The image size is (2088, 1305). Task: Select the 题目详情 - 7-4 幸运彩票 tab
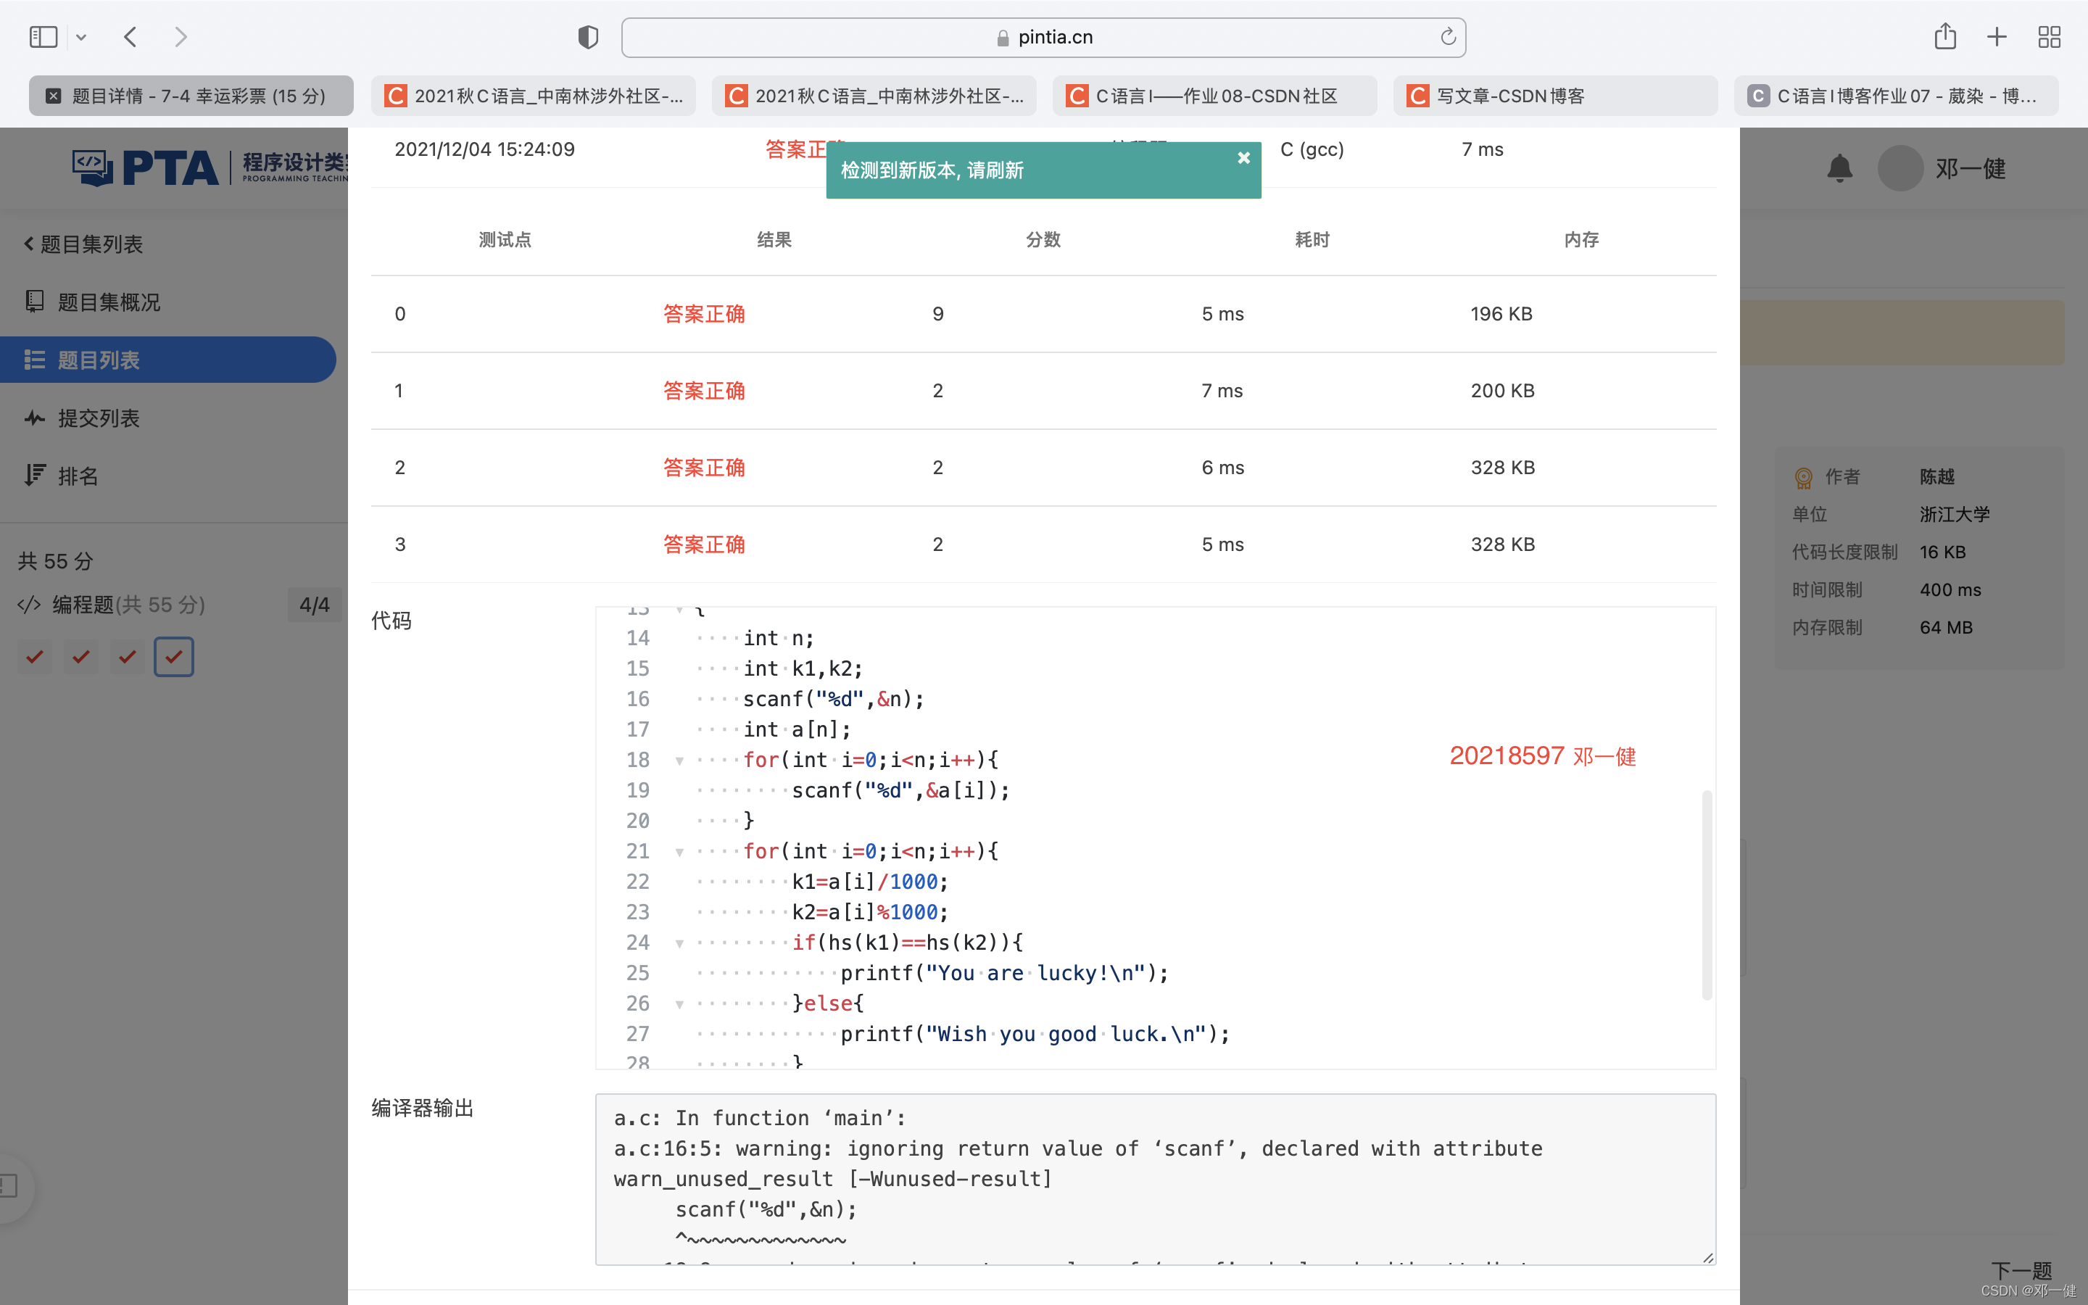[x=191, y=96]
